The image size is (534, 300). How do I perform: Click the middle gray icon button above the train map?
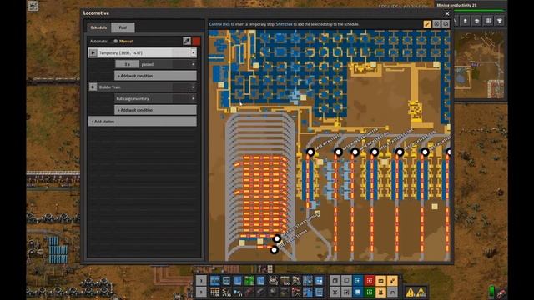[x=436, y=24]
